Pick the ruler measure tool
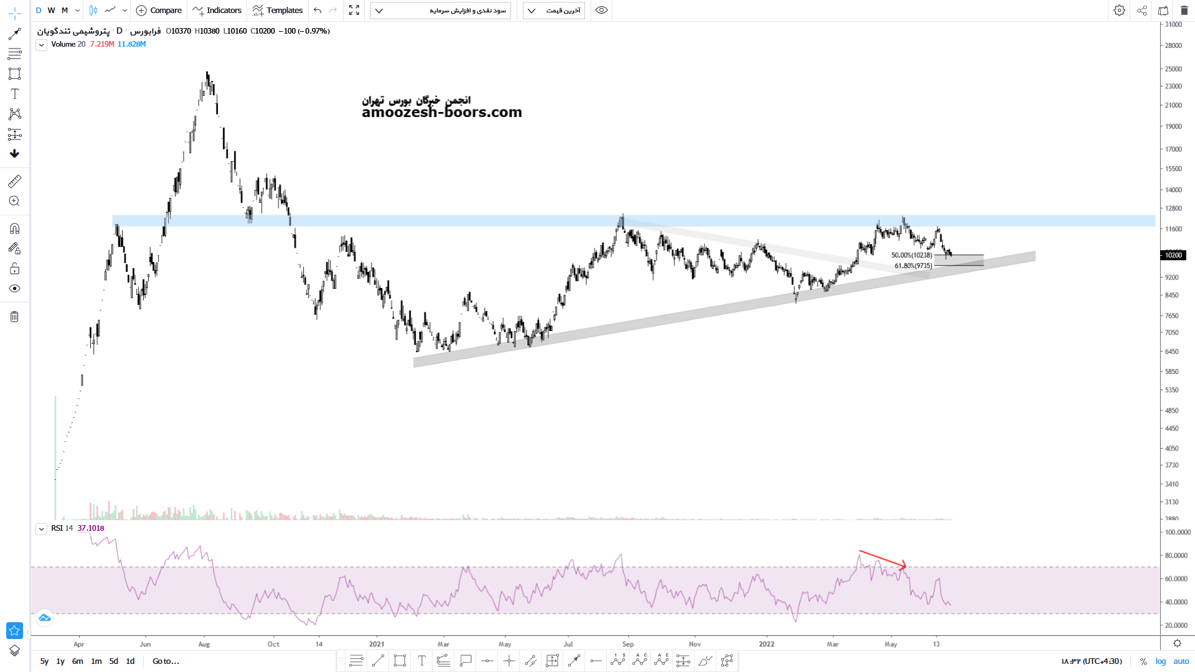 [x=14, y=181]
